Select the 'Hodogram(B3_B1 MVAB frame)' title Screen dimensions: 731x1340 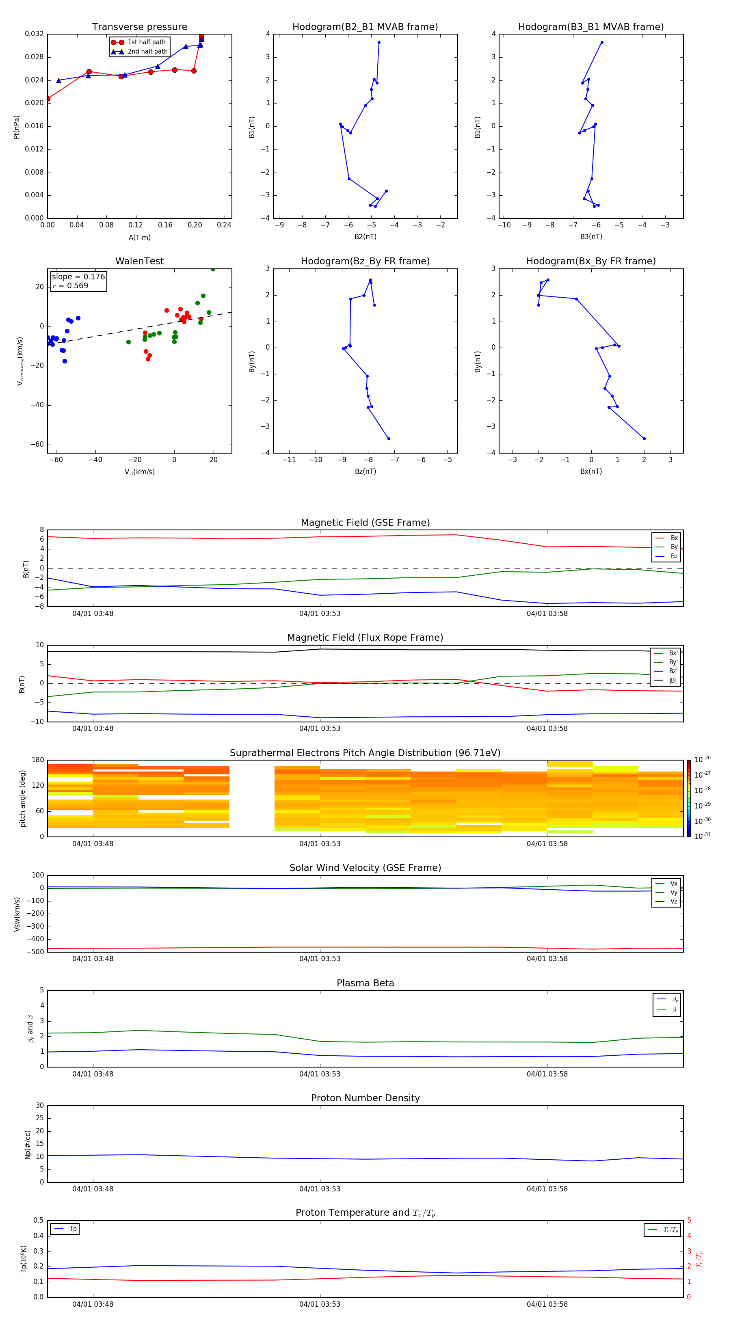pos(591,27)
